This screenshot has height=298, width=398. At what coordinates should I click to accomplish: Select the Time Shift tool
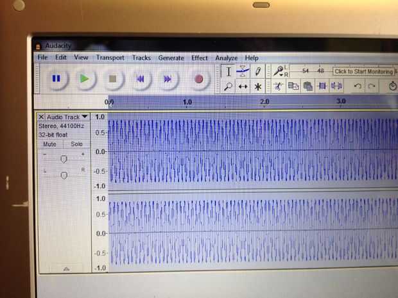pyautogui.click(x=243, y=87)
